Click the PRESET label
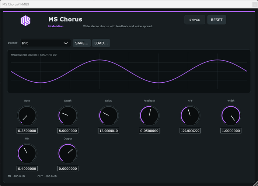The height and width of the screenshot is (186, 258). tap(13, 43)
